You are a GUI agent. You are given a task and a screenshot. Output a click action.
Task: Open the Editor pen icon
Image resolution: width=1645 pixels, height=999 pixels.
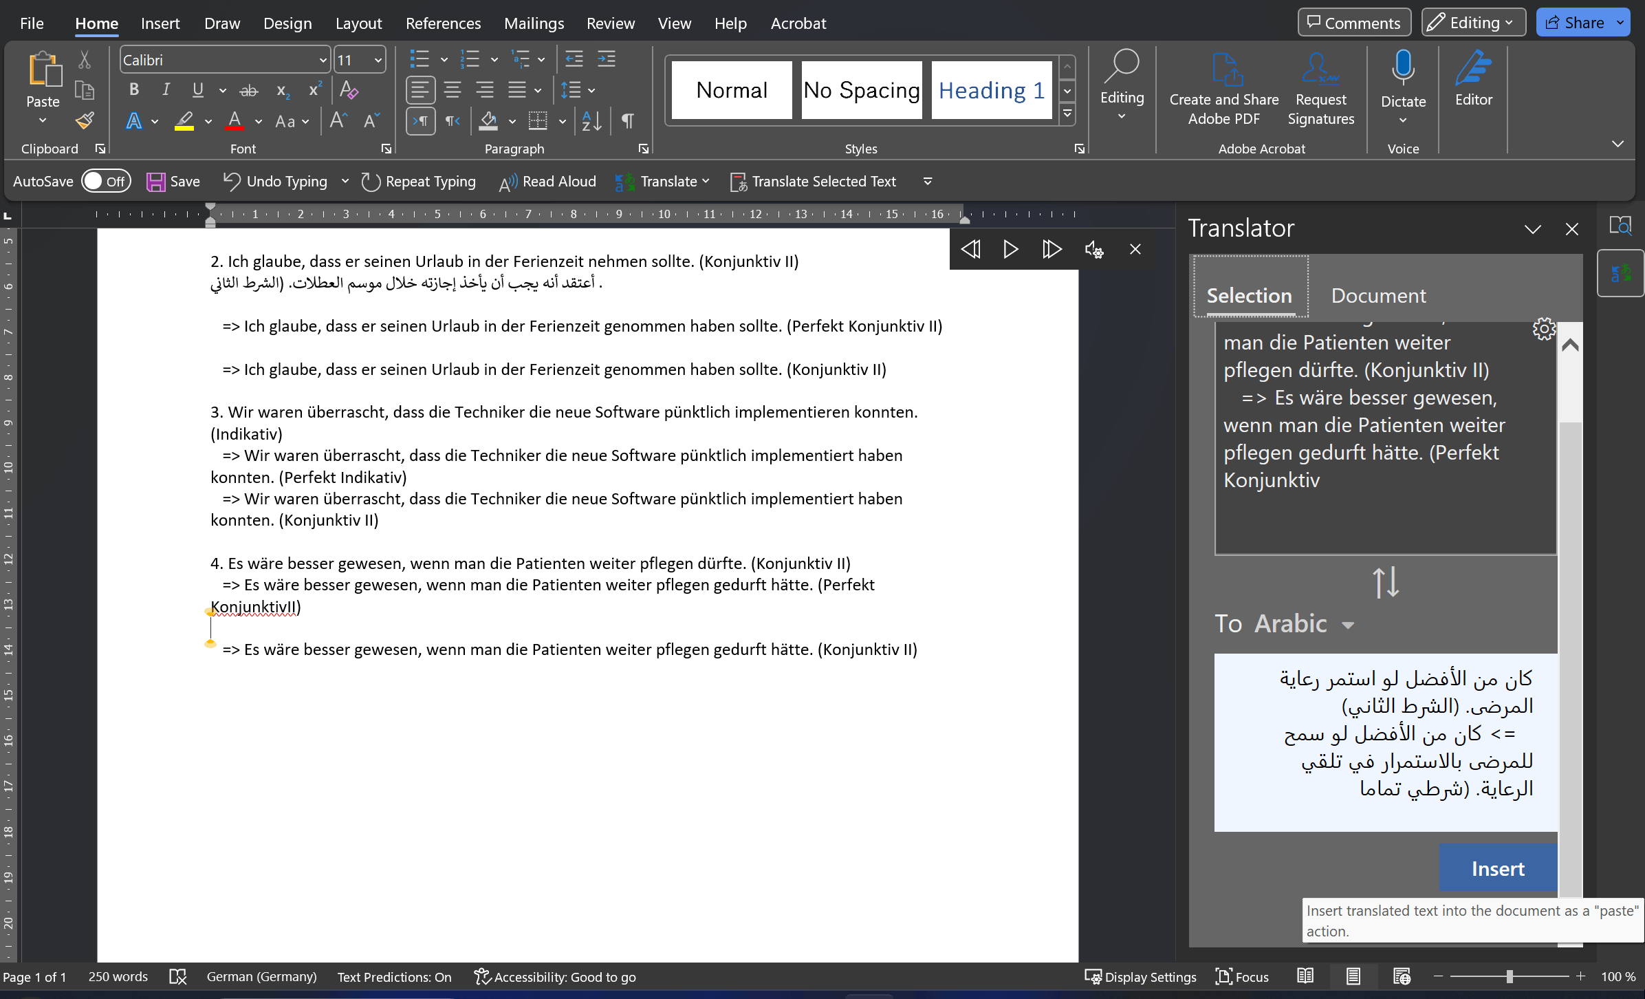point(1474,69)
